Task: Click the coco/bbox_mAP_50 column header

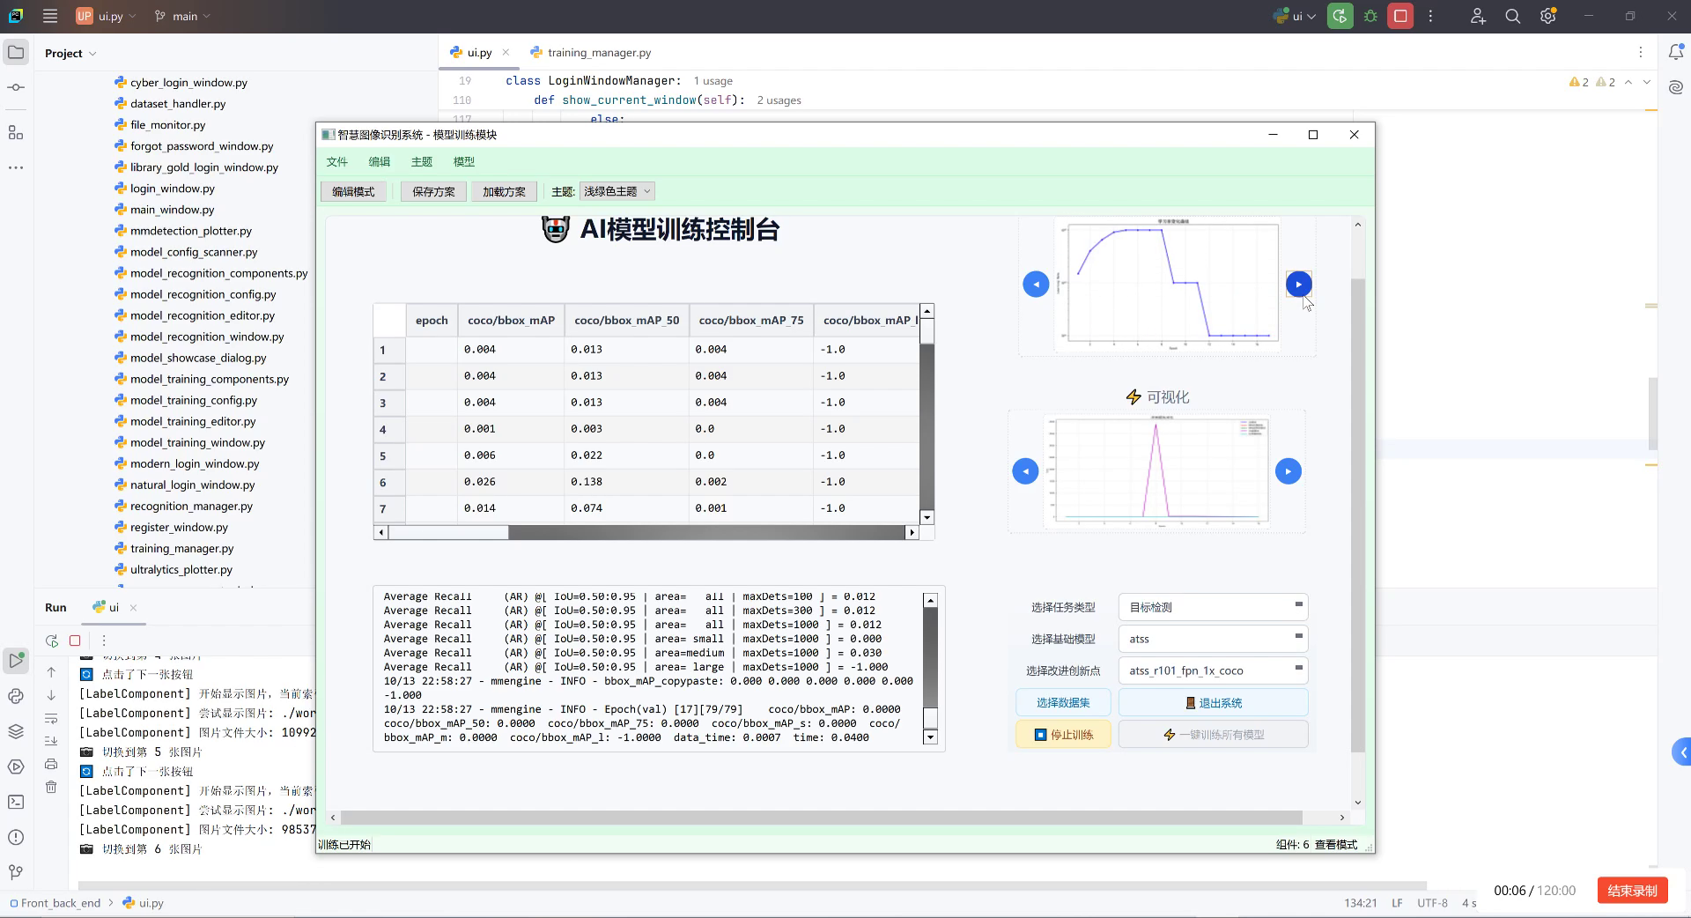Action: coord(627,321)
